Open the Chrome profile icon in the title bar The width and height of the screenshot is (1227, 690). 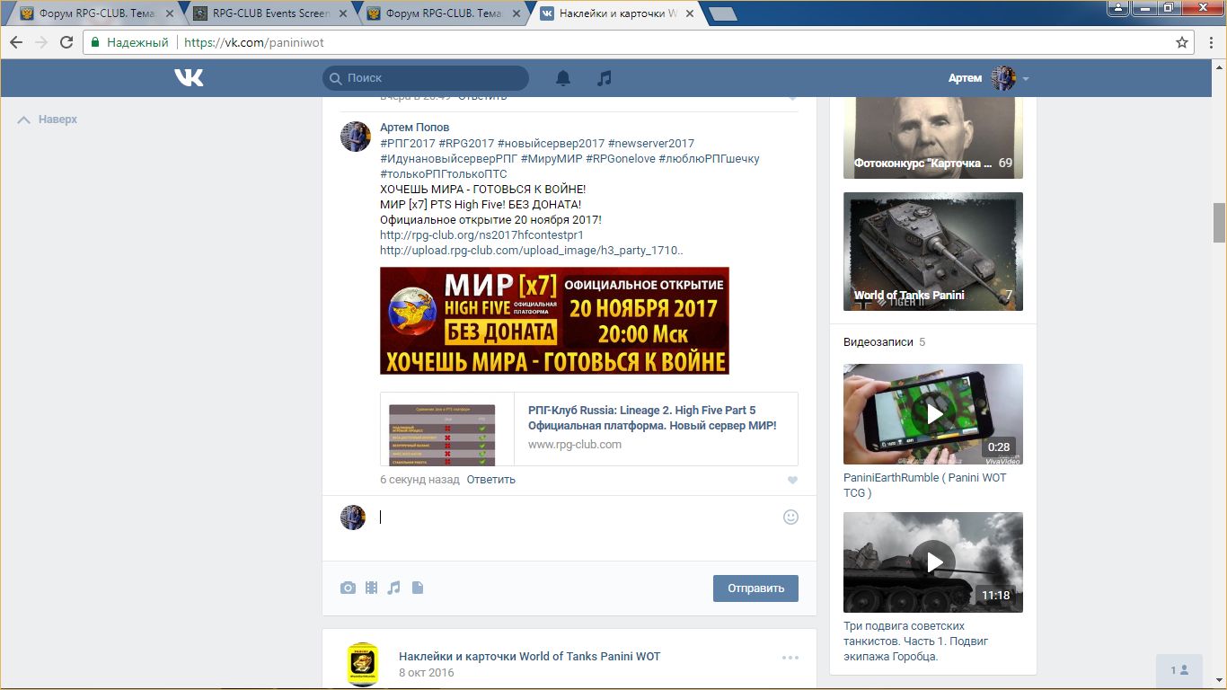pyautogui.click(x=1118, y=8)
